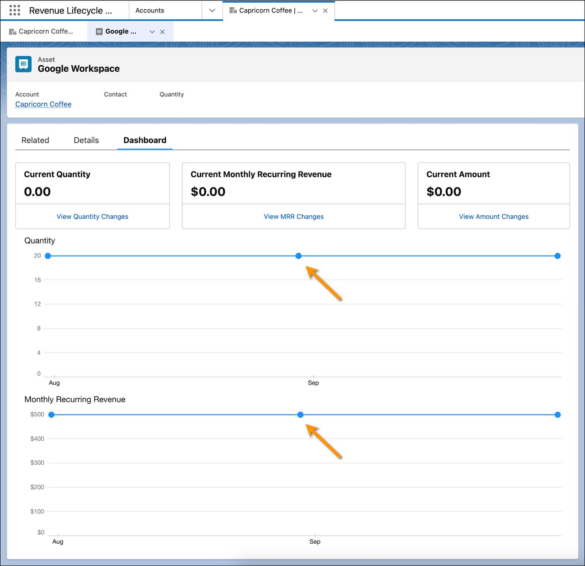
Task: Click View MRR Changes link
Action: pyautogui.click(x=294, y=216)
